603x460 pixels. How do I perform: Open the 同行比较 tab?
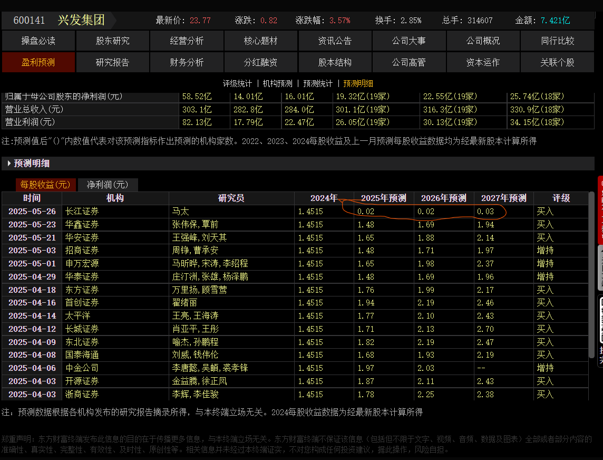click(x=557, y=41)
